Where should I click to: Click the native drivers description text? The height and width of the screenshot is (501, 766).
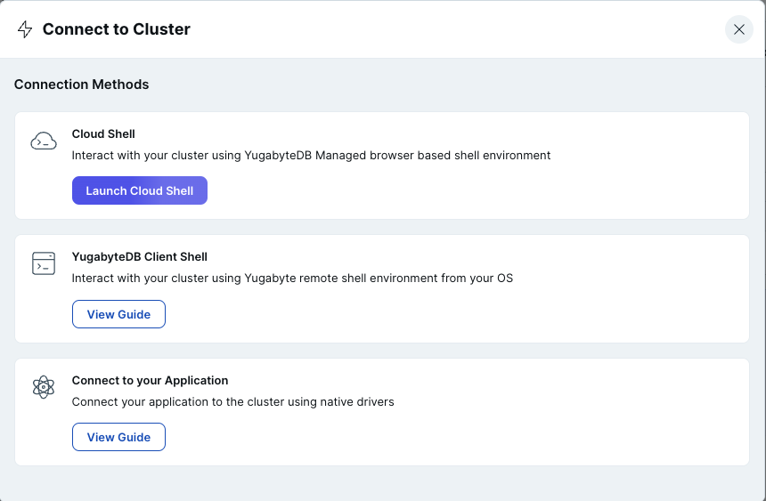[233, 402]
